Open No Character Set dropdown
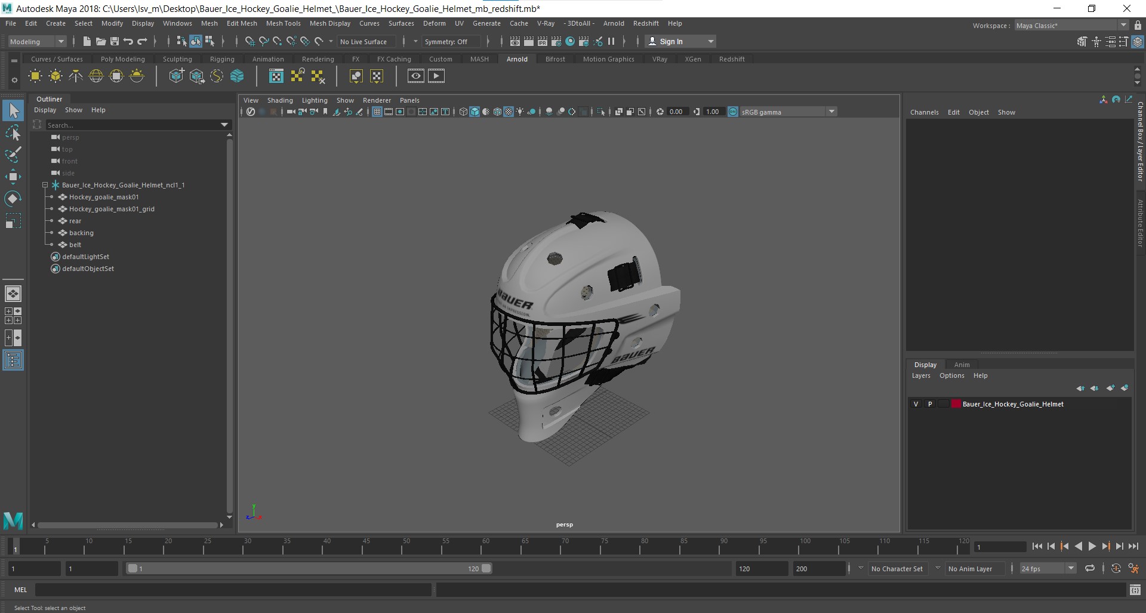This screenshot has width=1146, height=613. [897, 568]
